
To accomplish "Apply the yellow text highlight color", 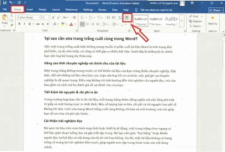I will 63,24.
